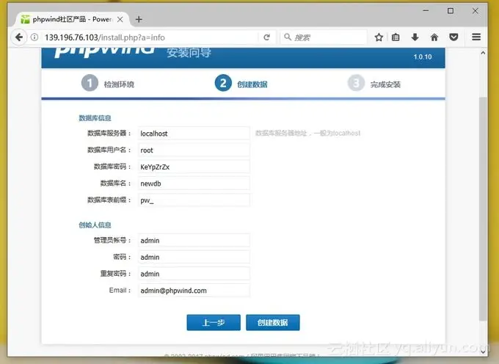Click the address bar URL field

(150, 37)
